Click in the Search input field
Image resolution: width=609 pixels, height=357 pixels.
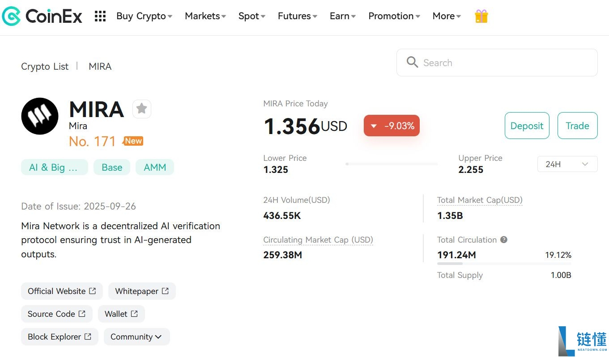(497, 63)
